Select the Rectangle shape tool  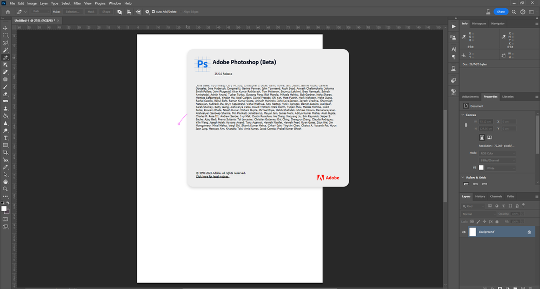pyautogui.click(x=5, y=145)
